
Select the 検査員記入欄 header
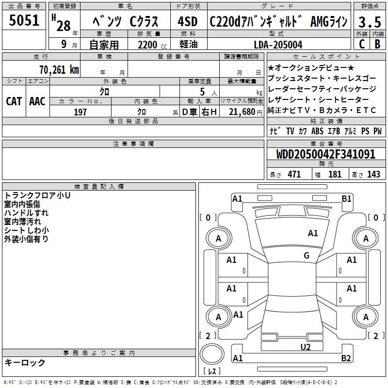(99, 186)
